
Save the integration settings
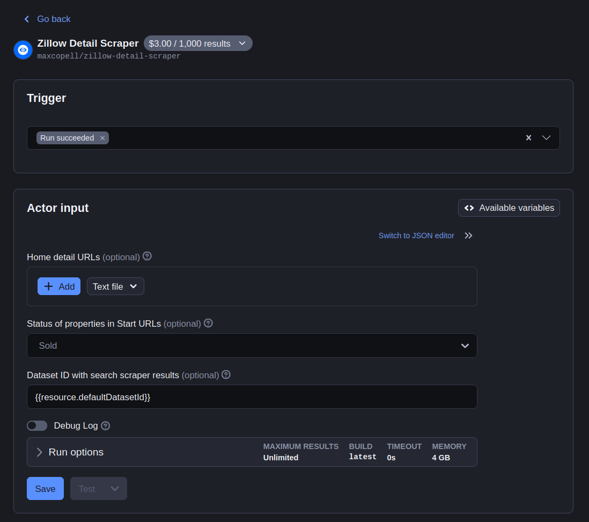click(45, 489)
